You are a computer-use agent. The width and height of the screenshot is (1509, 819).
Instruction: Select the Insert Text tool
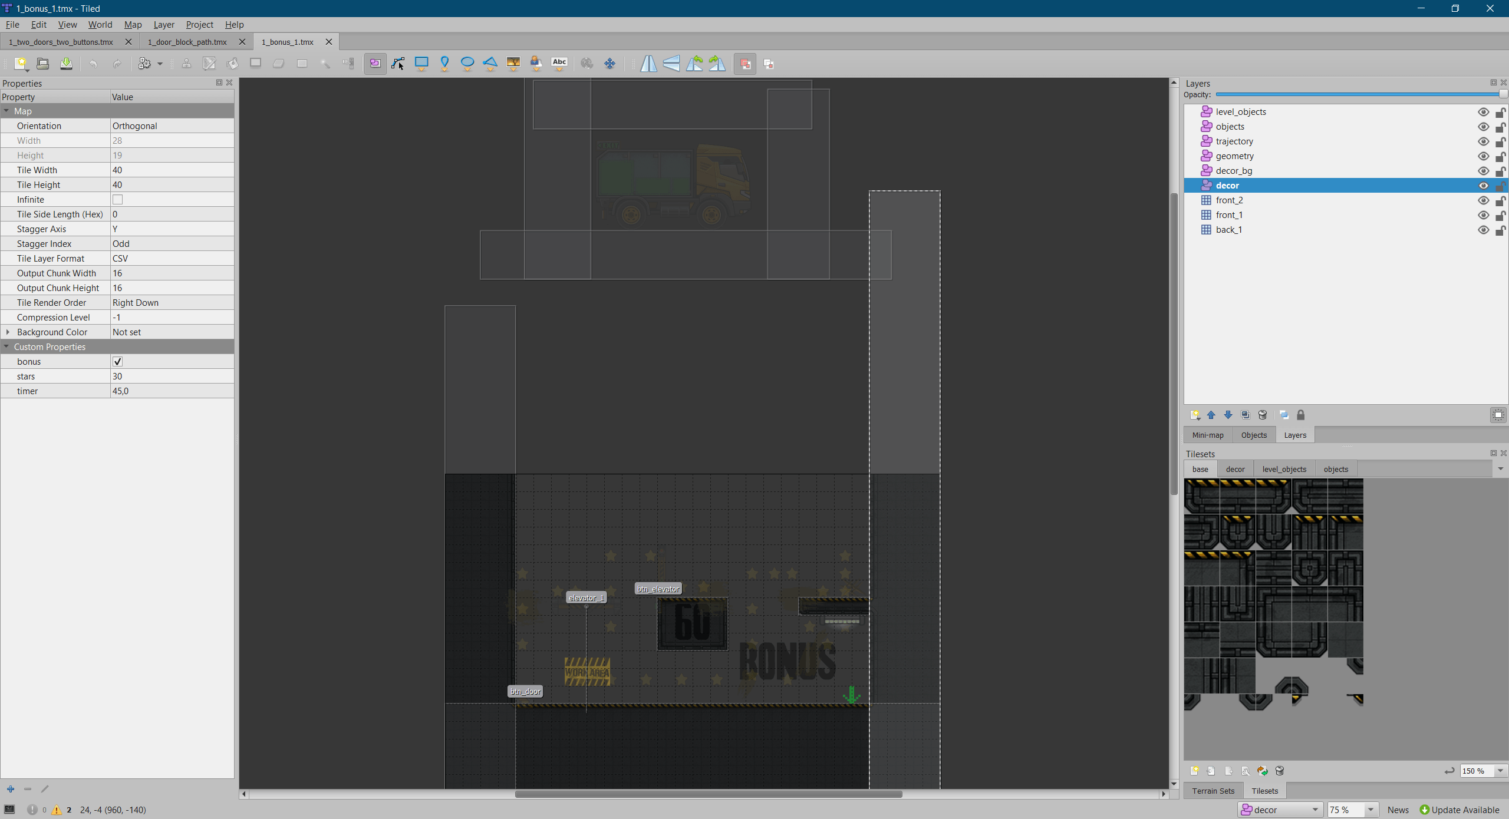pyautogui.click(x=559, y=63)
